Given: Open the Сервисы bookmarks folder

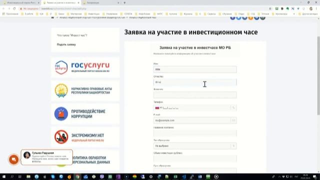Looking at the screenshot, I should pyautogui.click(x=210, y=14).
